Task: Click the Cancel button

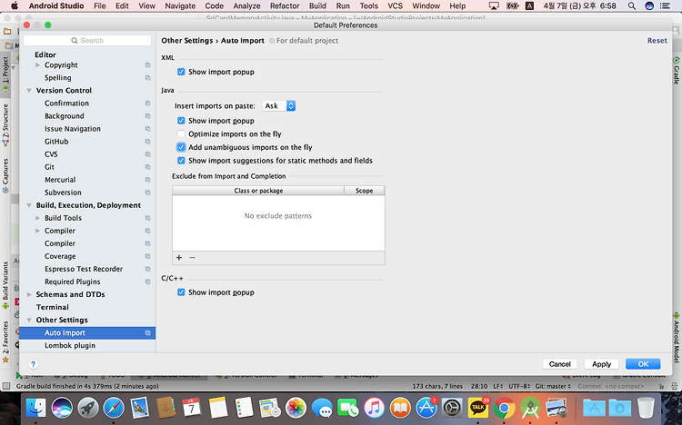Action: tap(560, 364)
